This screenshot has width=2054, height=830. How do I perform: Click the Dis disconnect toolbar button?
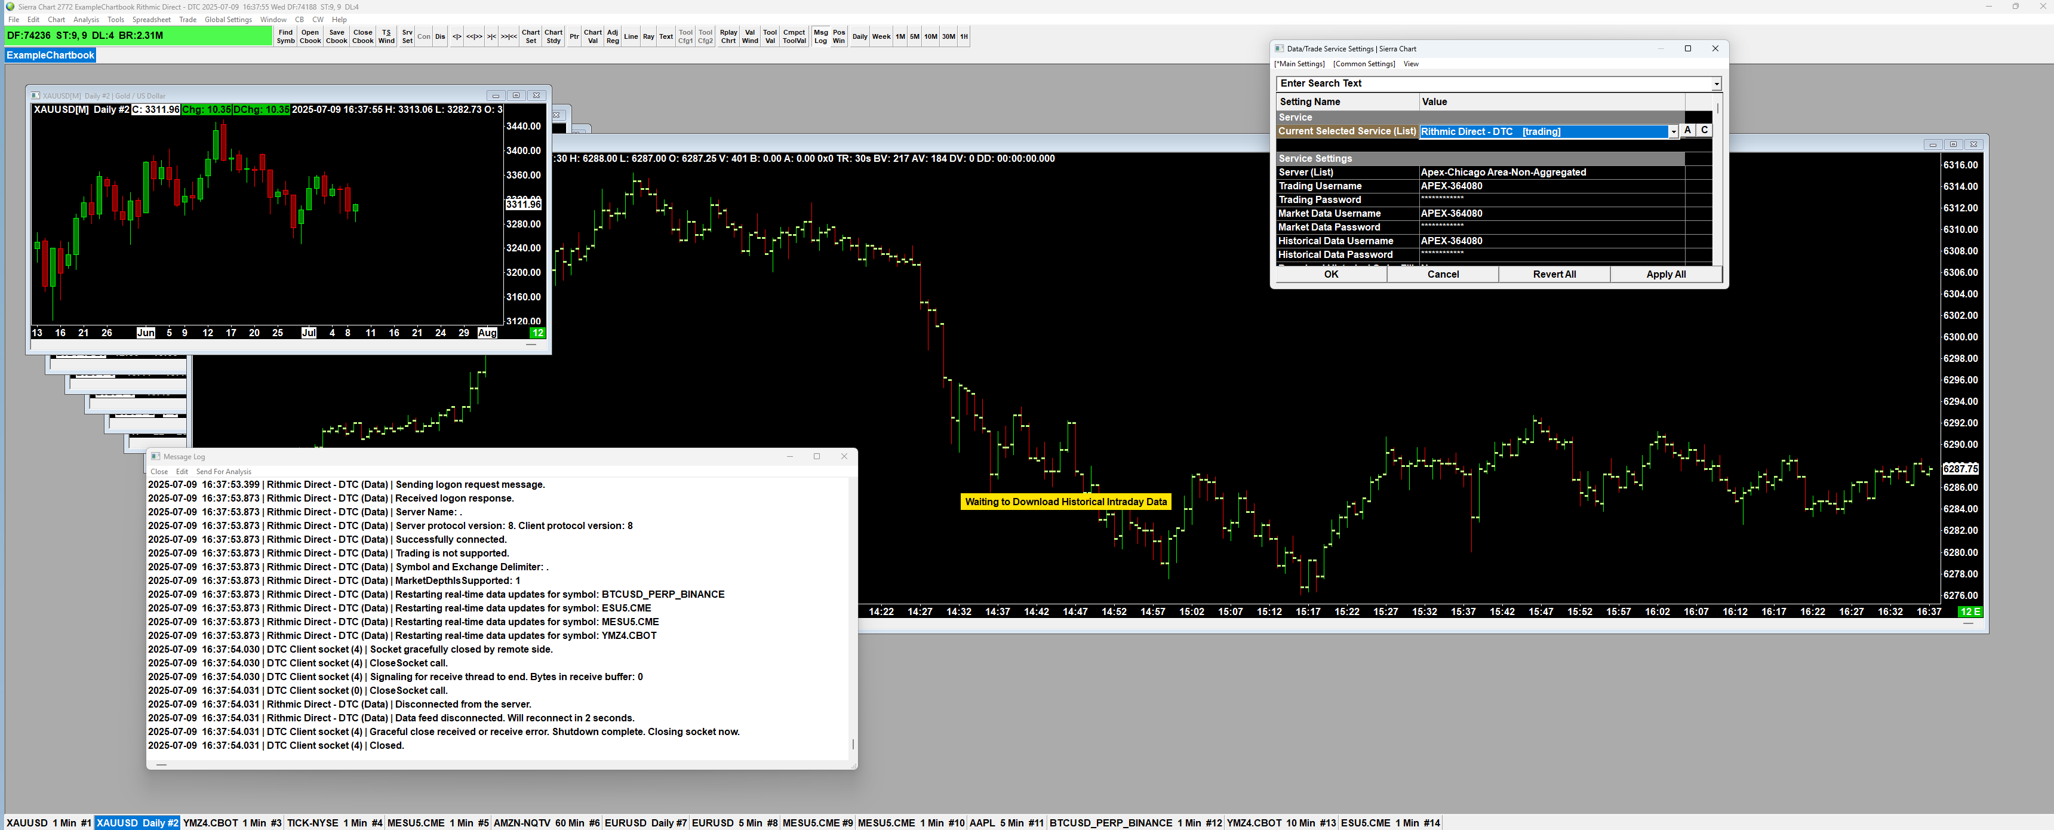click(440, 36)
